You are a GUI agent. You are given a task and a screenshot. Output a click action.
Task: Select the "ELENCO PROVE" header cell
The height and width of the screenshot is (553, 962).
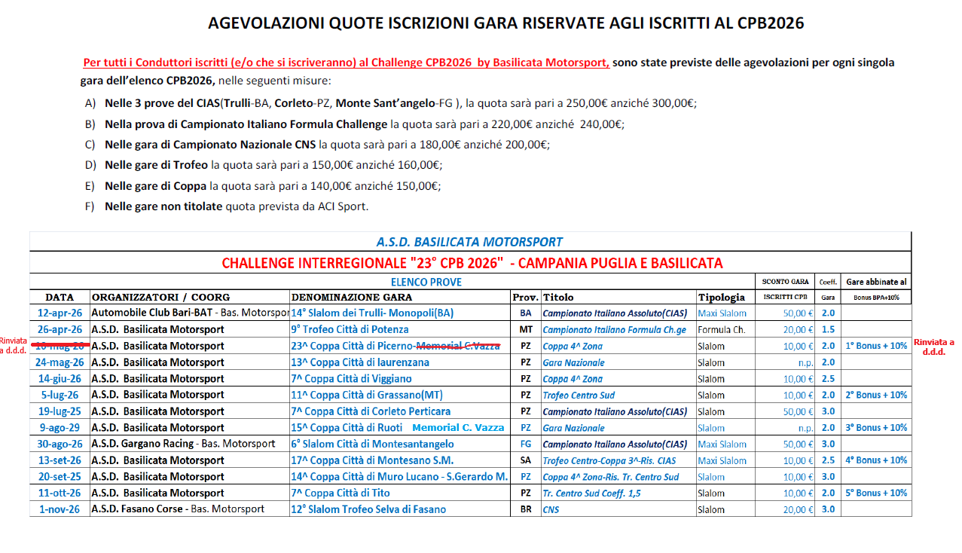tap(426, 282)
